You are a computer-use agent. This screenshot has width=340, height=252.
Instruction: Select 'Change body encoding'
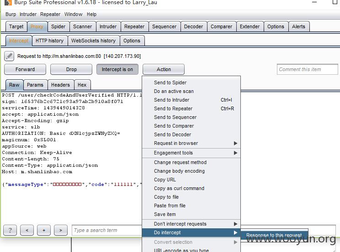[191, 171]
